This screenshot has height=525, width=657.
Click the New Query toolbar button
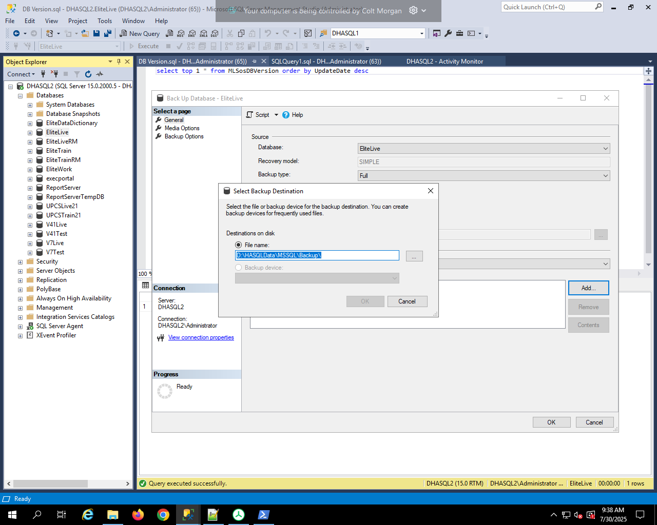[140, 33]
